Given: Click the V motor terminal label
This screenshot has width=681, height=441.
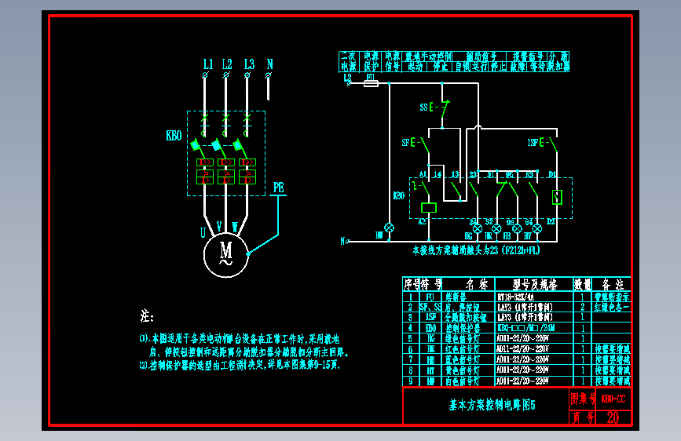Looking at the screenshot, I should click(x=219, y=227).
